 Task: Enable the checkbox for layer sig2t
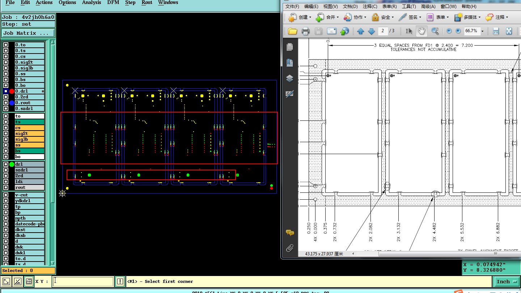6,133
